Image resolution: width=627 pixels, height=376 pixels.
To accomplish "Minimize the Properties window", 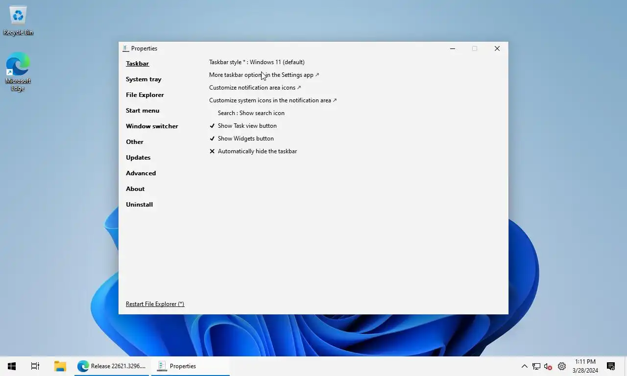I will point(453,48).
